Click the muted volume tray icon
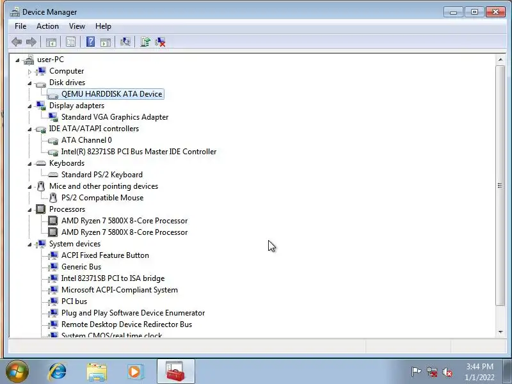This screenshot has width=512, height=384. tap(447, 372)
